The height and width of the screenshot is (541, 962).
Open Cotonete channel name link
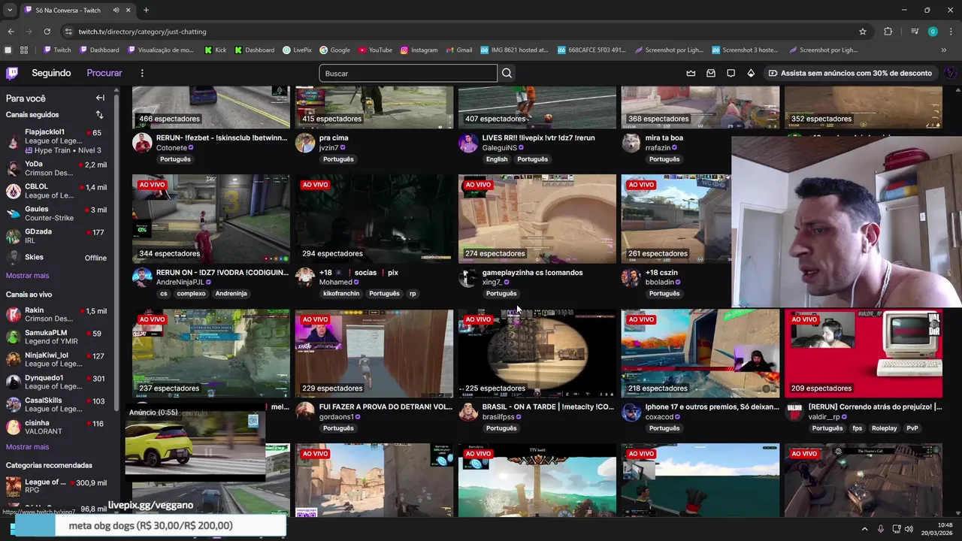[171, 148]
